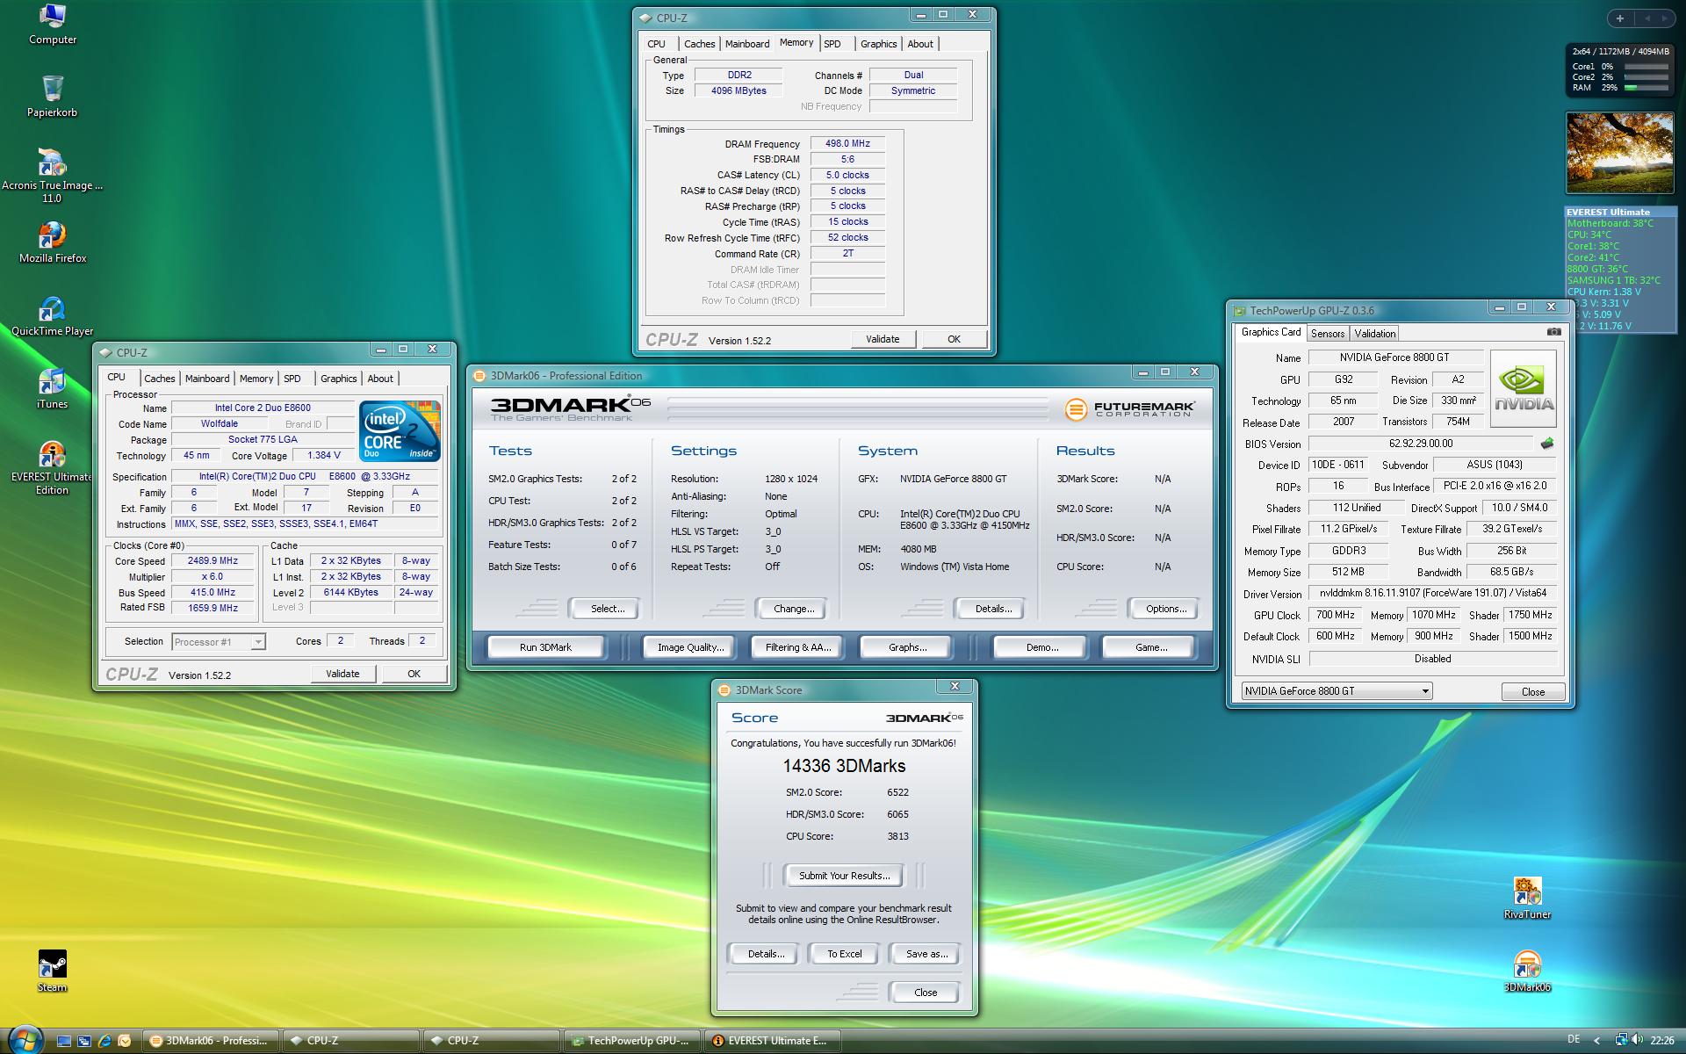The image size is (1686, 1054).
Task: Click Close in the GPU-Z window
Action: (x=1533, y=692)
